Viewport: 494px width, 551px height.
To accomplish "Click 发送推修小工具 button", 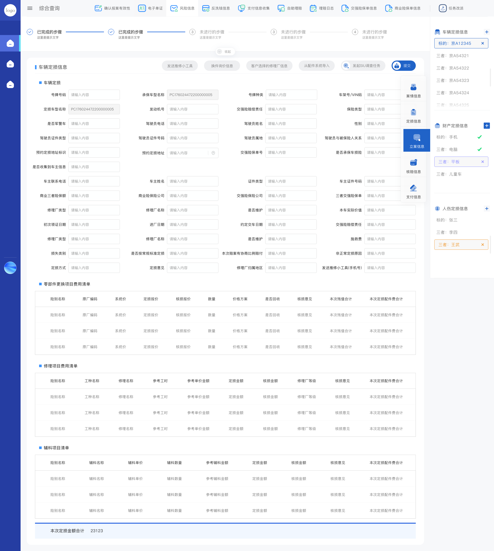I will [x=180, y=66].
